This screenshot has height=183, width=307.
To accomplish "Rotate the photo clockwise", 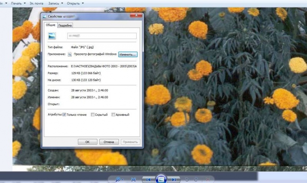I will [x=196, y=180].
